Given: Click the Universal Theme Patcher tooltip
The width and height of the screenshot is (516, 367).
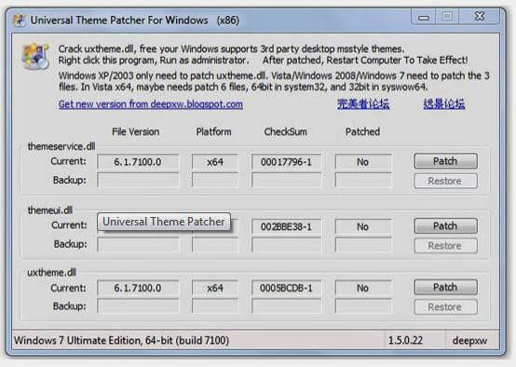Looking at the screenshot, I should (x=164, y=222).
